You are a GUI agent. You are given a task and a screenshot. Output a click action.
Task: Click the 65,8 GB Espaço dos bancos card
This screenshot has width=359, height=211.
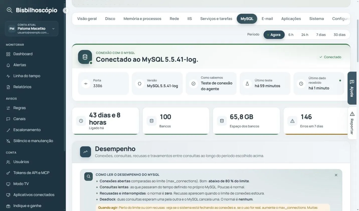[x=246, y=121]
